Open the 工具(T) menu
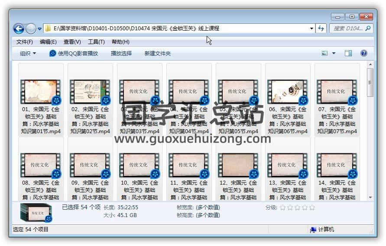386x246 pixels. [96, 42]
